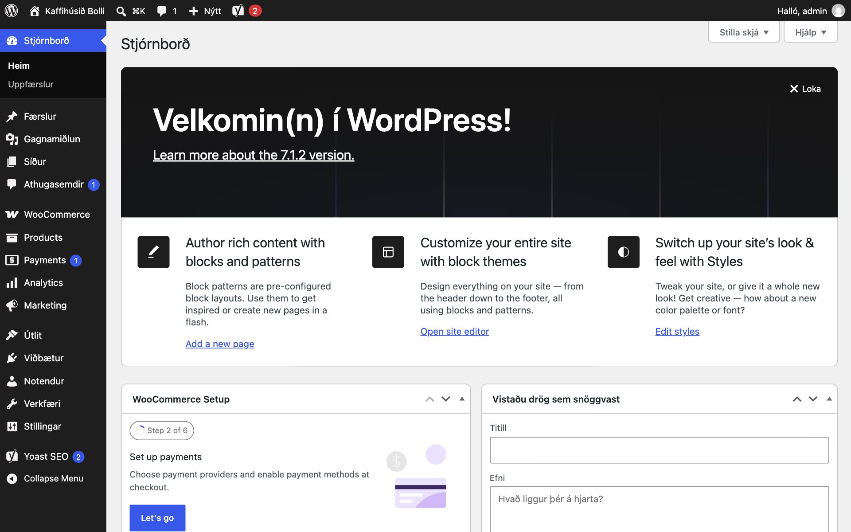Screen dimensions: 851x532
Task: Focus the Efni text area
Action: pos(659,509)
